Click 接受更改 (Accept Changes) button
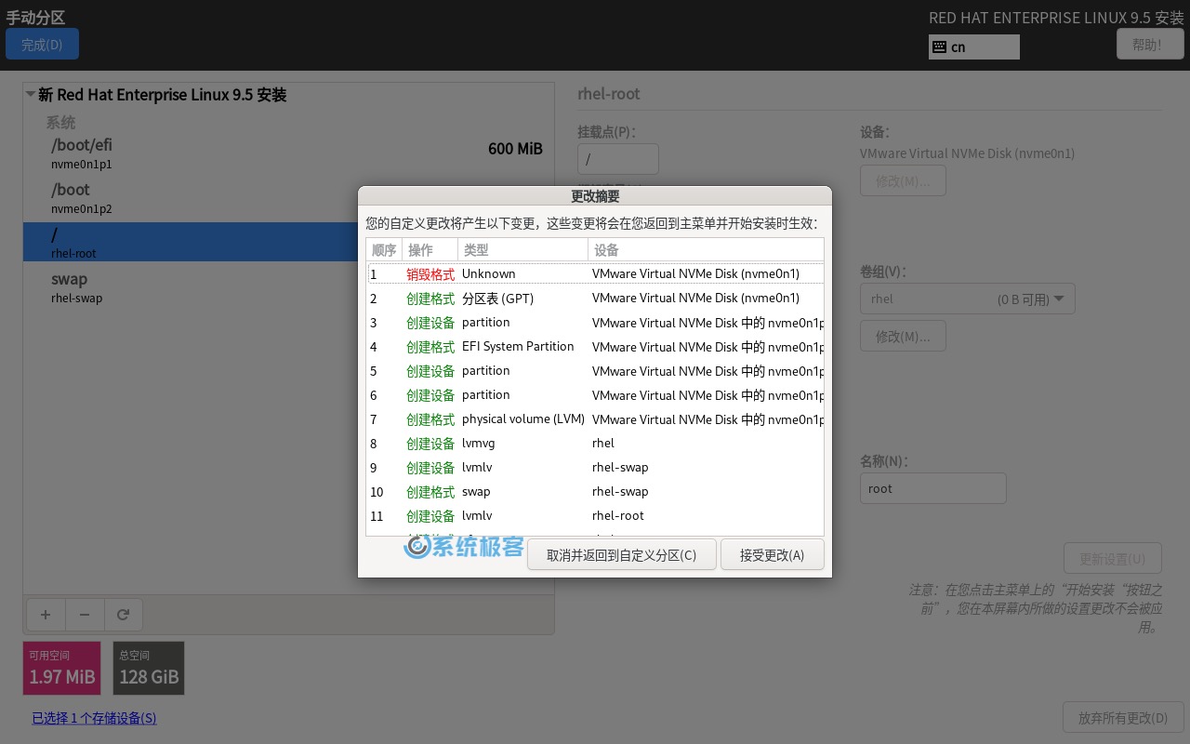Viewport: 1190px width, 744px height. click(x=772, y=555)
